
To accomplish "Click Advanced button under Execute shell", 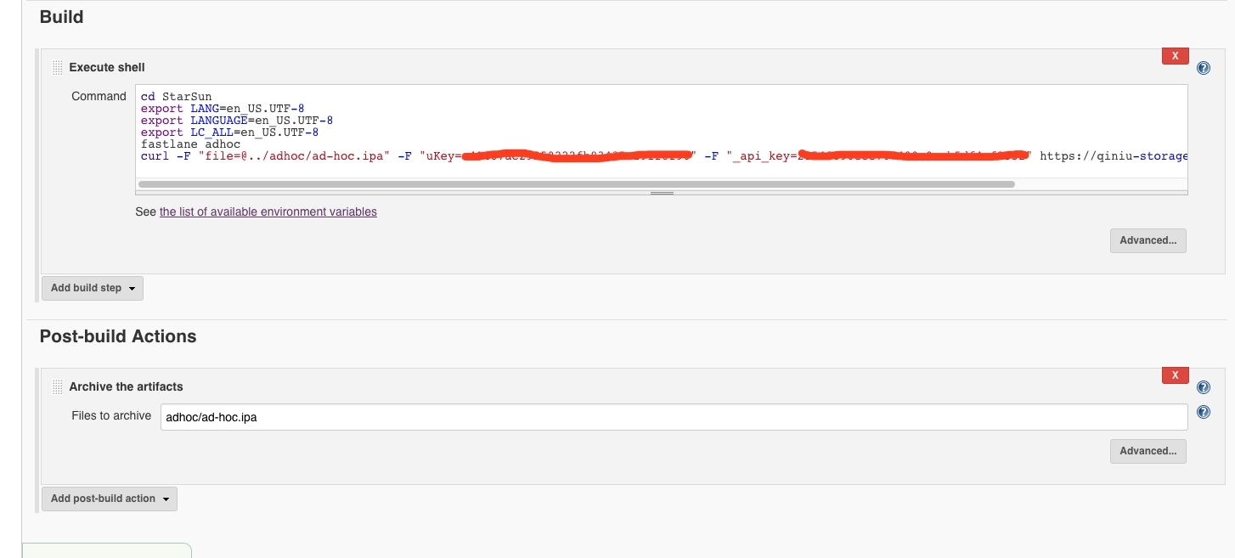I will [x=1148, y=240].
